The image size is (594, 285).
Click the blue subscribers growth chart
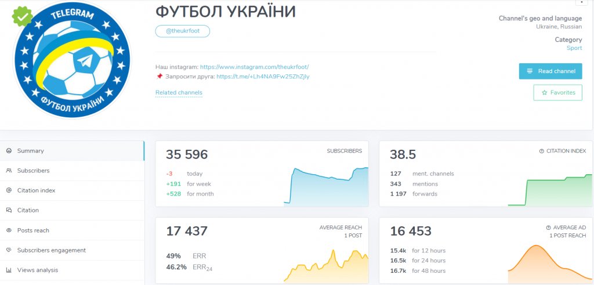326,186
